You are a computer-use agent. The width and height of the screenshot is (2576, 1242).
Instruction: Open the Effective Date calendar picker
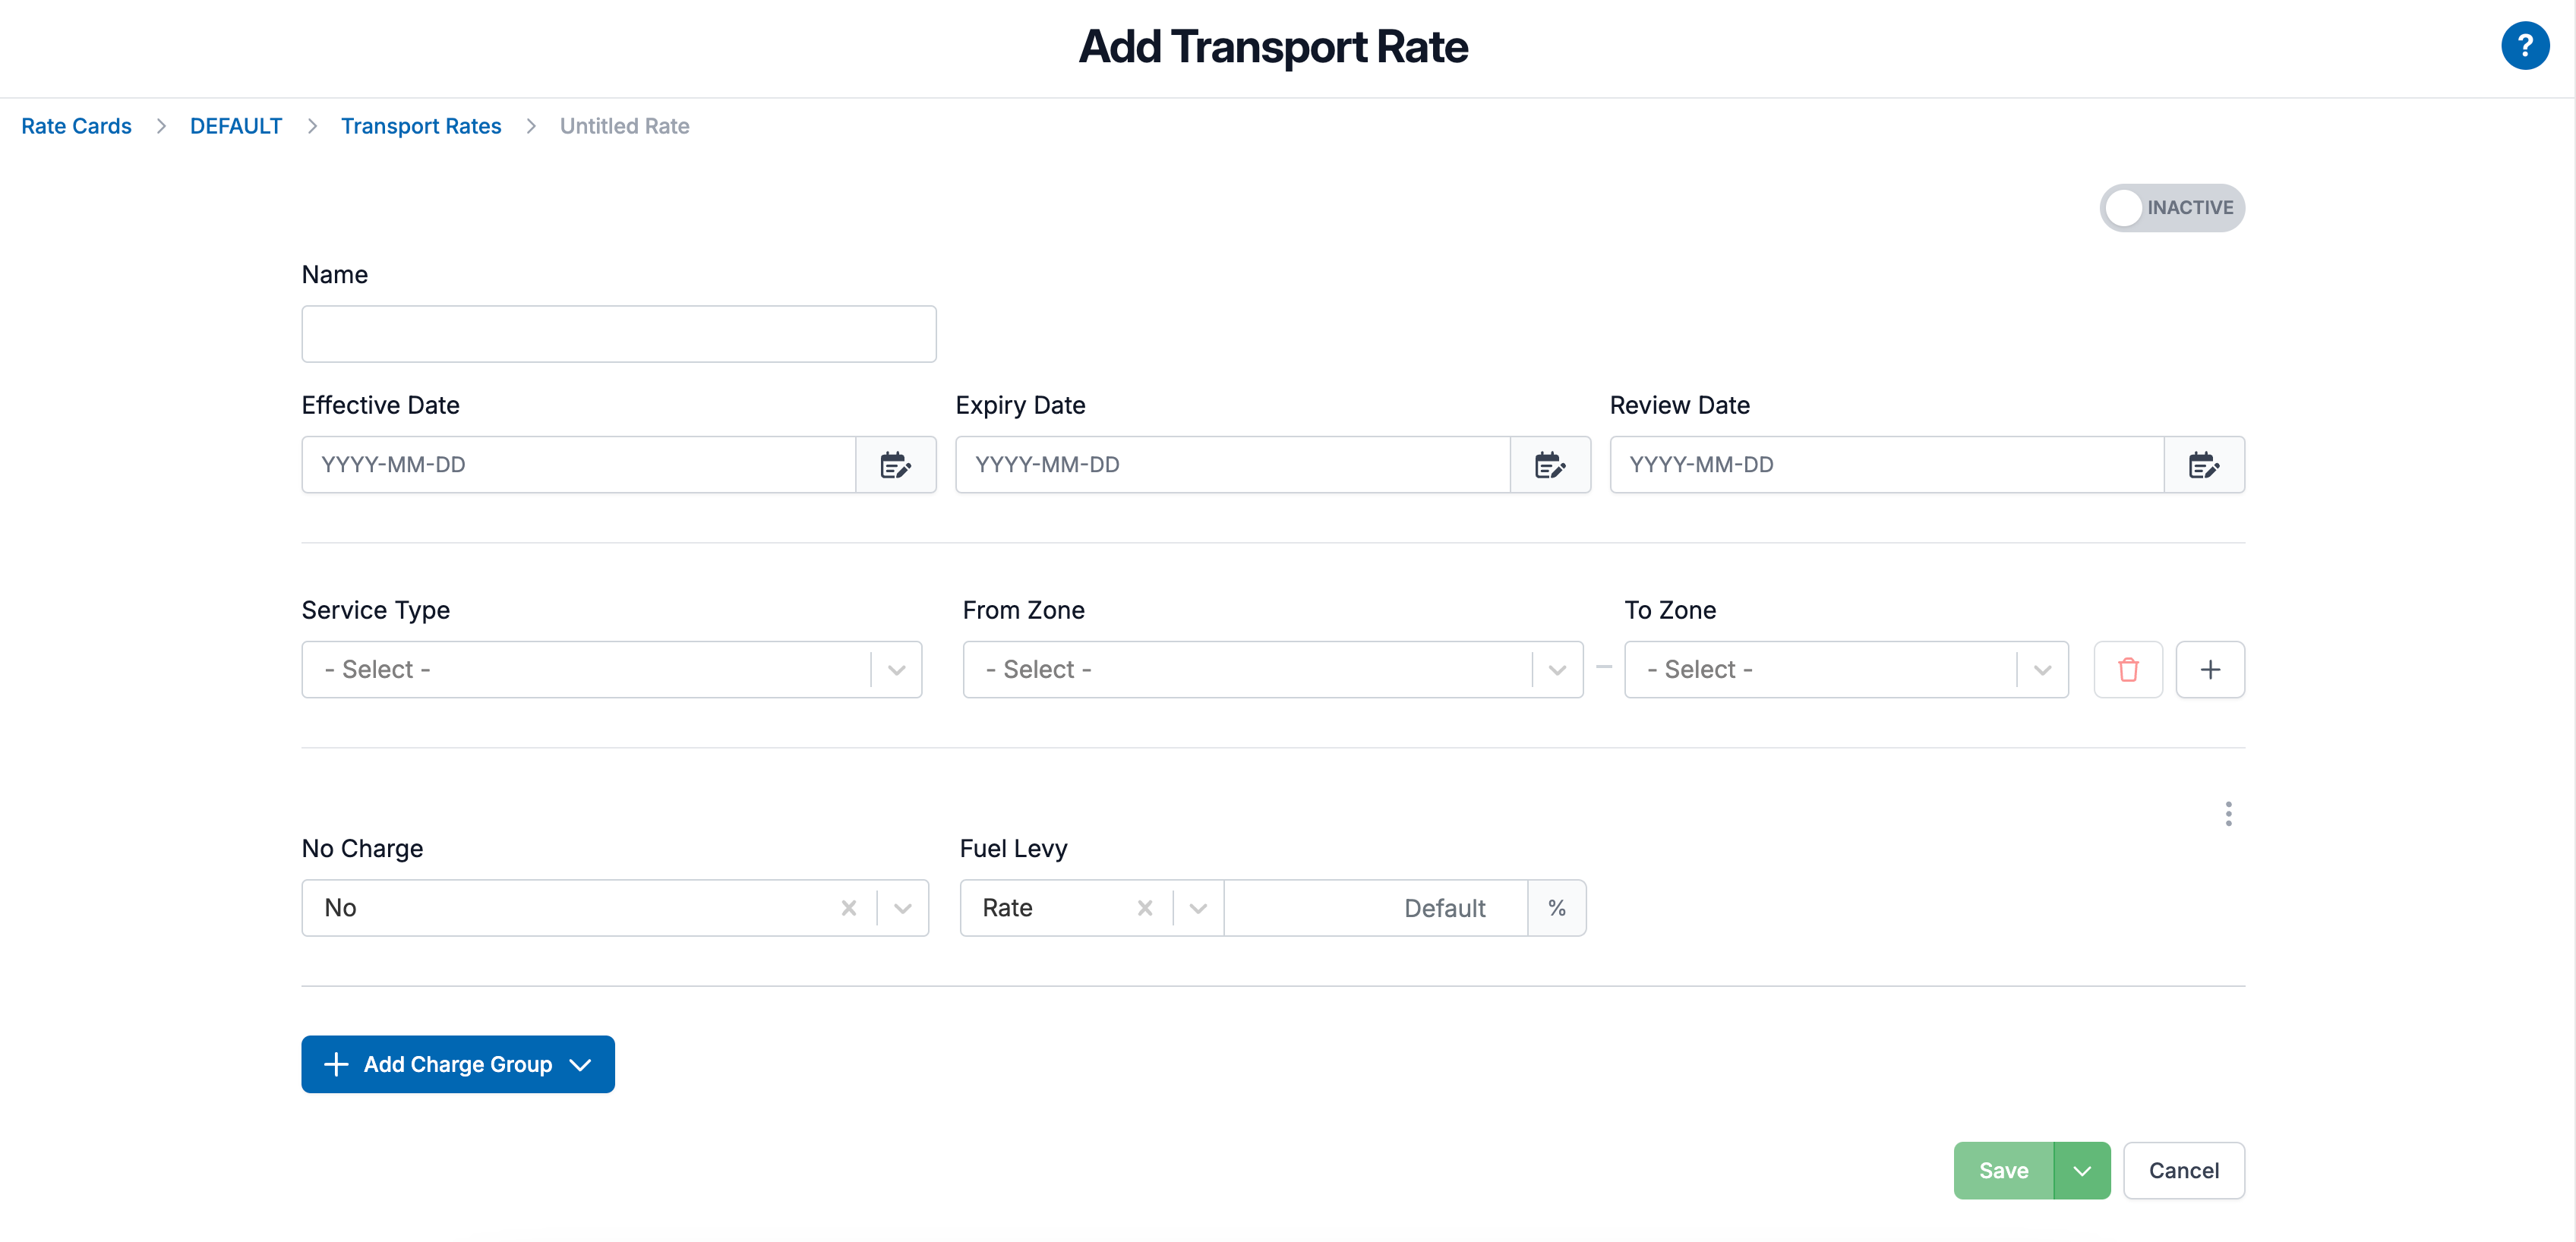(x=895, y=464)
